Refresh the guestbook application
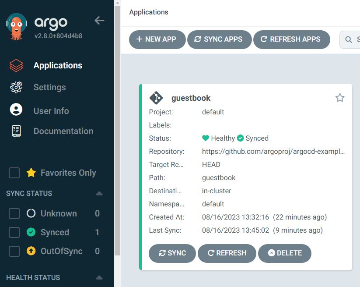 [227, 253]
